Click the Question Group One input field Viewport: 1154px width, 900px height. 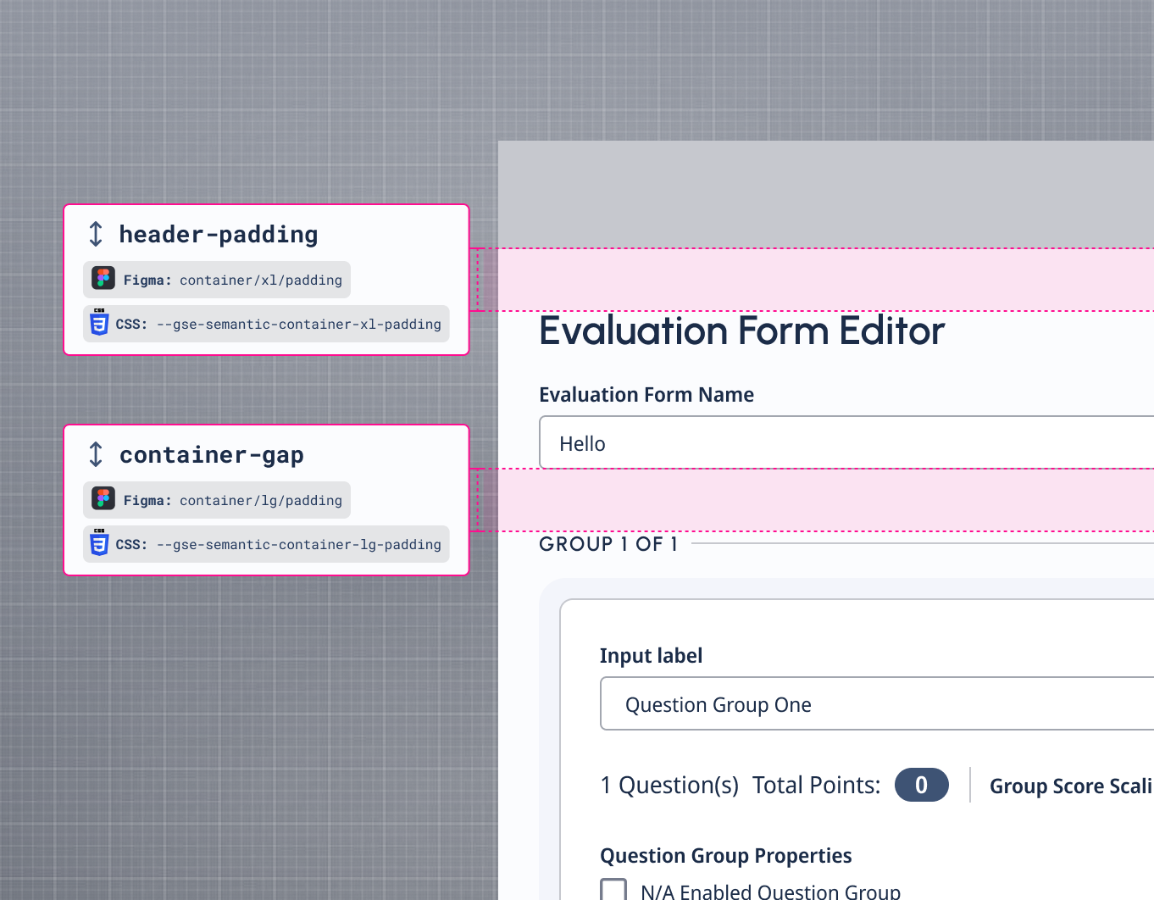coord(876,704)
